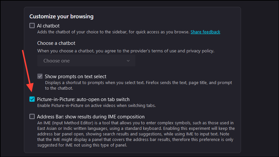Click the 'Customize your browsing' heading
Image resolution: width=279 pixels, height=157 pixels.
point(61,16)
